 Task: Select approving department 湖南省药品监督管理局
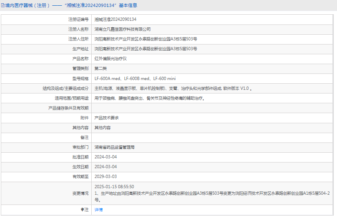[x=115, y=147]
